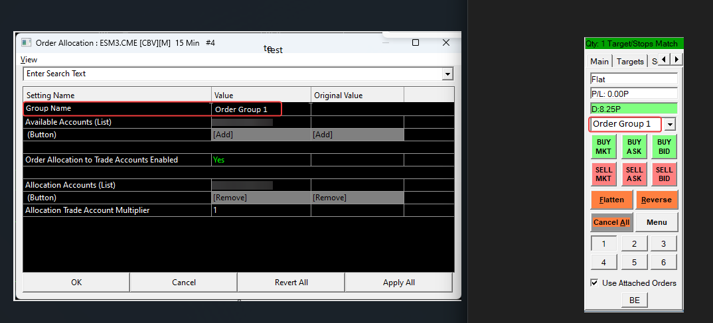Click the BUY BID button

(x=665, y=147)
